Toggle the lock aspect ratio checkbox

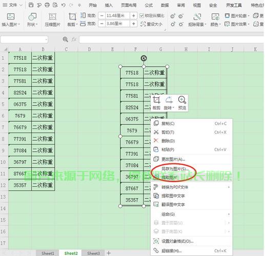coord(141,16)
